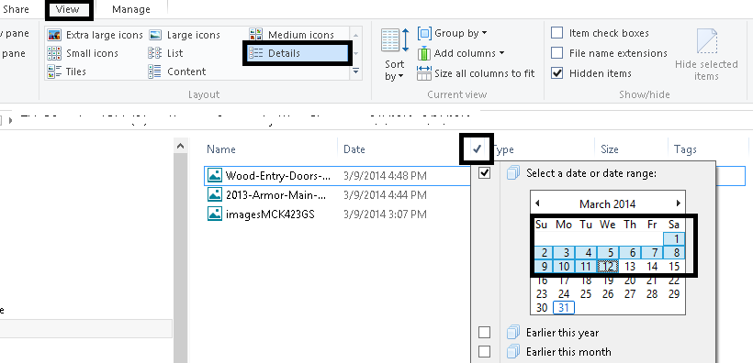Open the Add columns dropdown
753x363 pixels.
461,53
